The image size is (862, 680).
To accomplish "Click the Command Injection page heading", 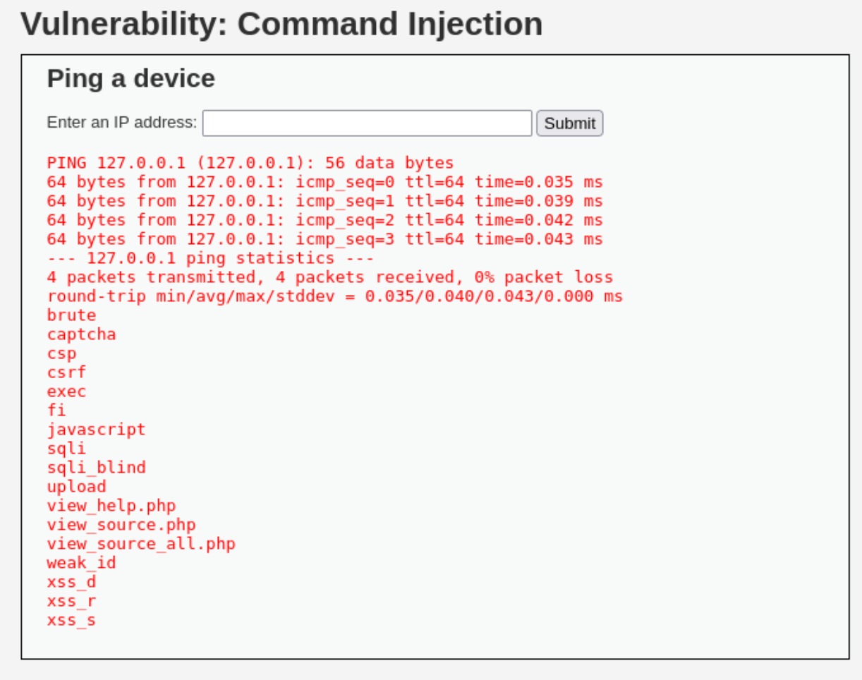I will 281,24.
